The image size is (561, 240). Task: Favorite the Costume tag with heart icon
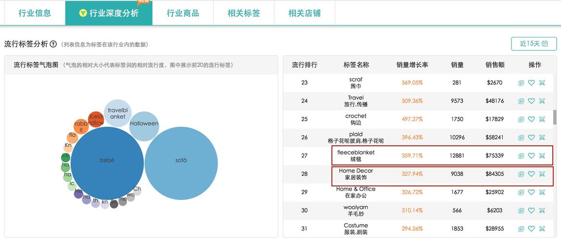pos(531,229)
